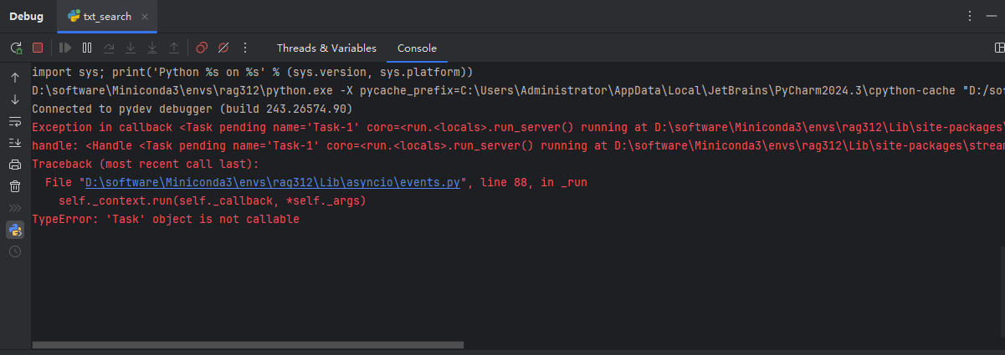This screenshot has height=355, width=1005.
Task: Click the 'import sys; print' console line
Action: 253,73
